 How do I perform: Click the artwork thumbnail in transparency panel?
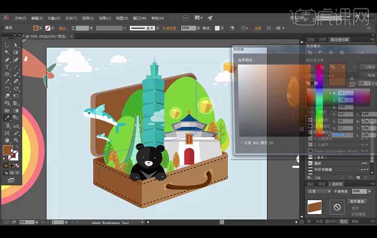click(x=315, y=207)
